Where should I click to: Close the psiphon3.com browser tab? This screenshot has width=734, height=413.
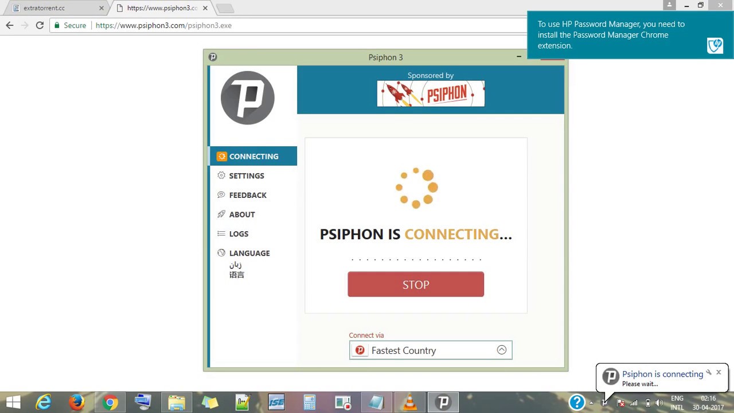click(205, 8)
